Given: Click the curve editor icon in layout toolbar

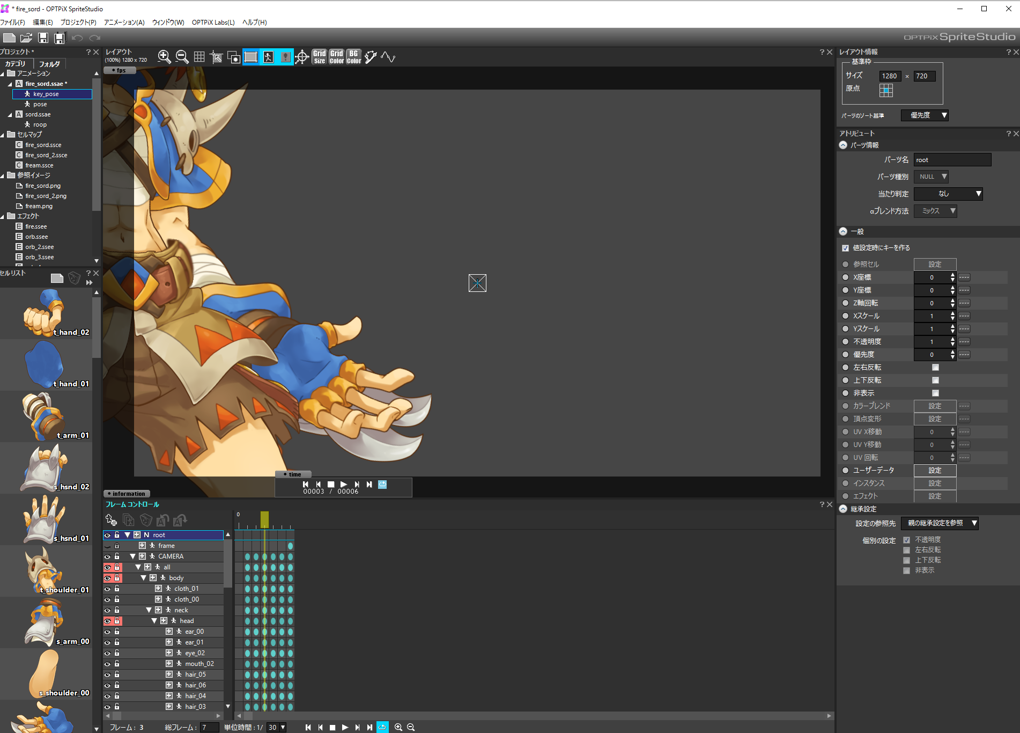Looking at the screenshot, I should [x=388, y=57].
